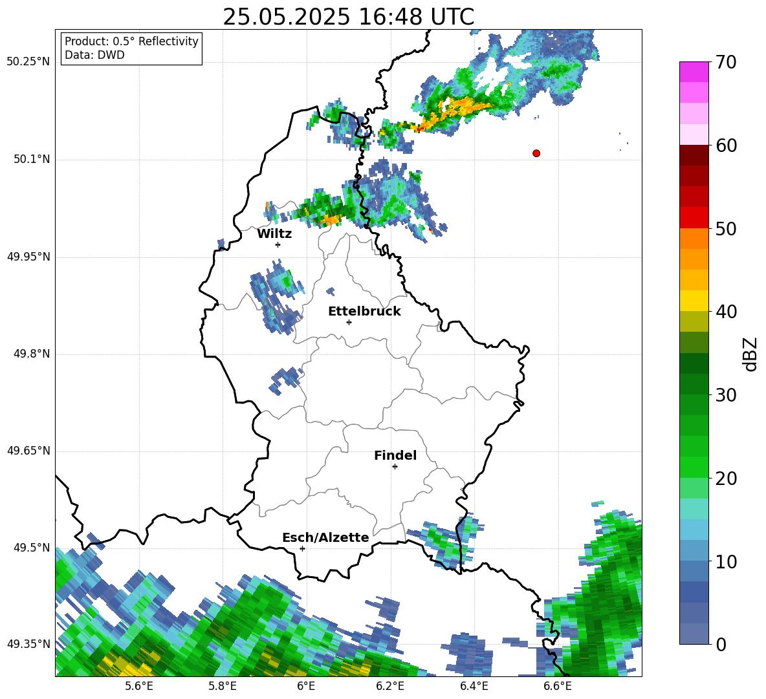Click the 5.8°E longitude label
Viewport: 766px width, 699px height.
223,686
